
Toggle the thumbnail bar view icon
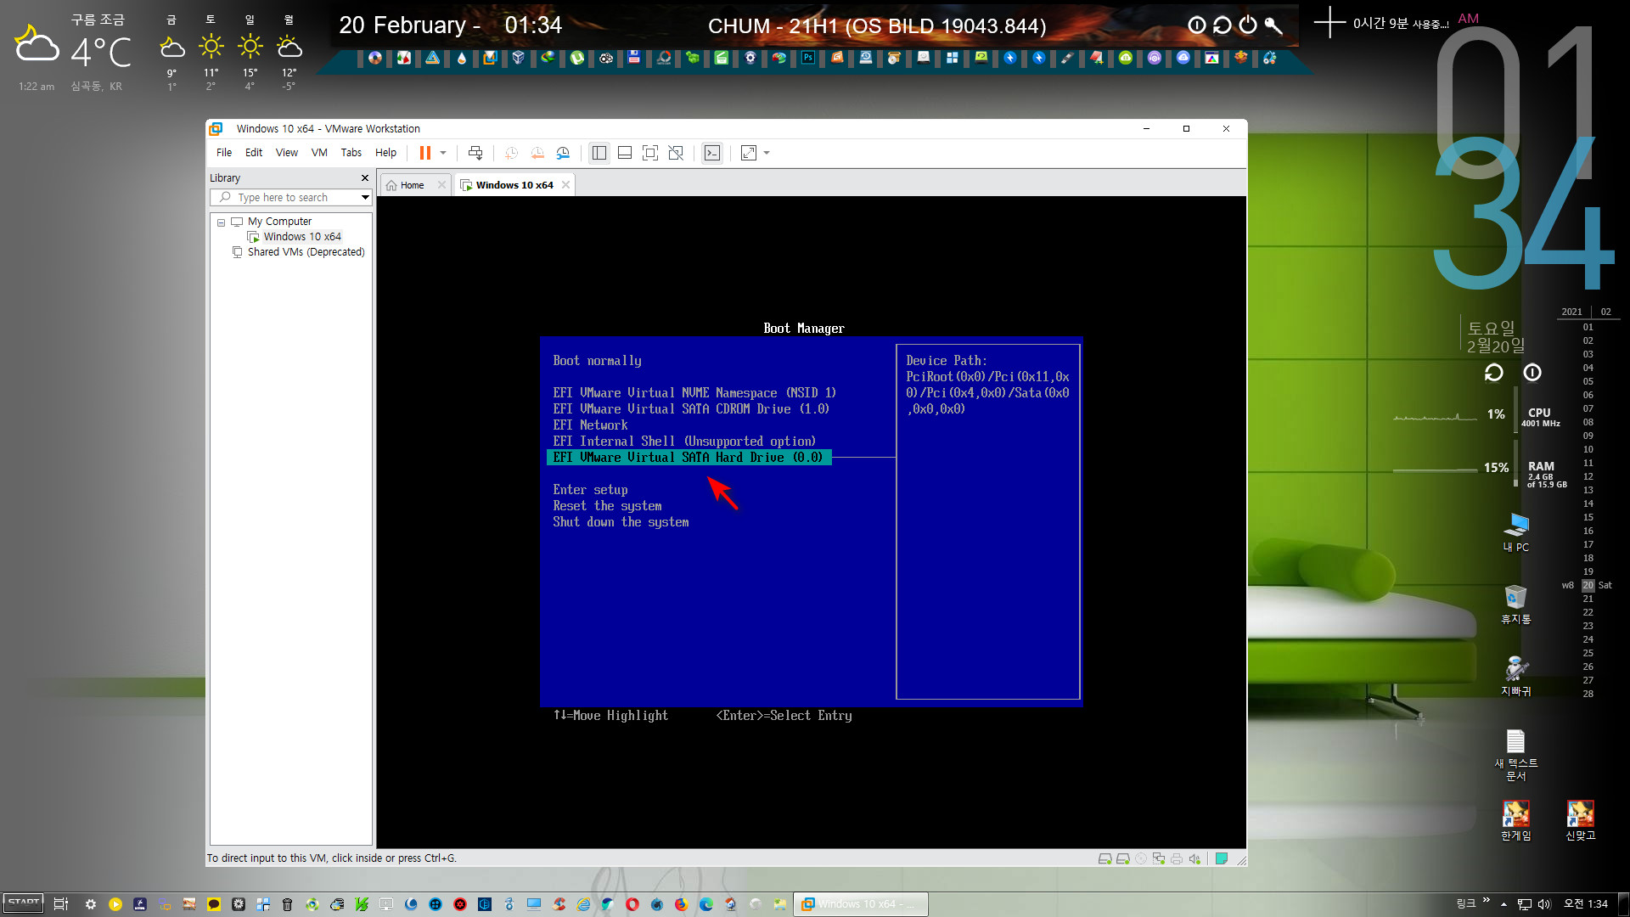click(x=625, y=153)
